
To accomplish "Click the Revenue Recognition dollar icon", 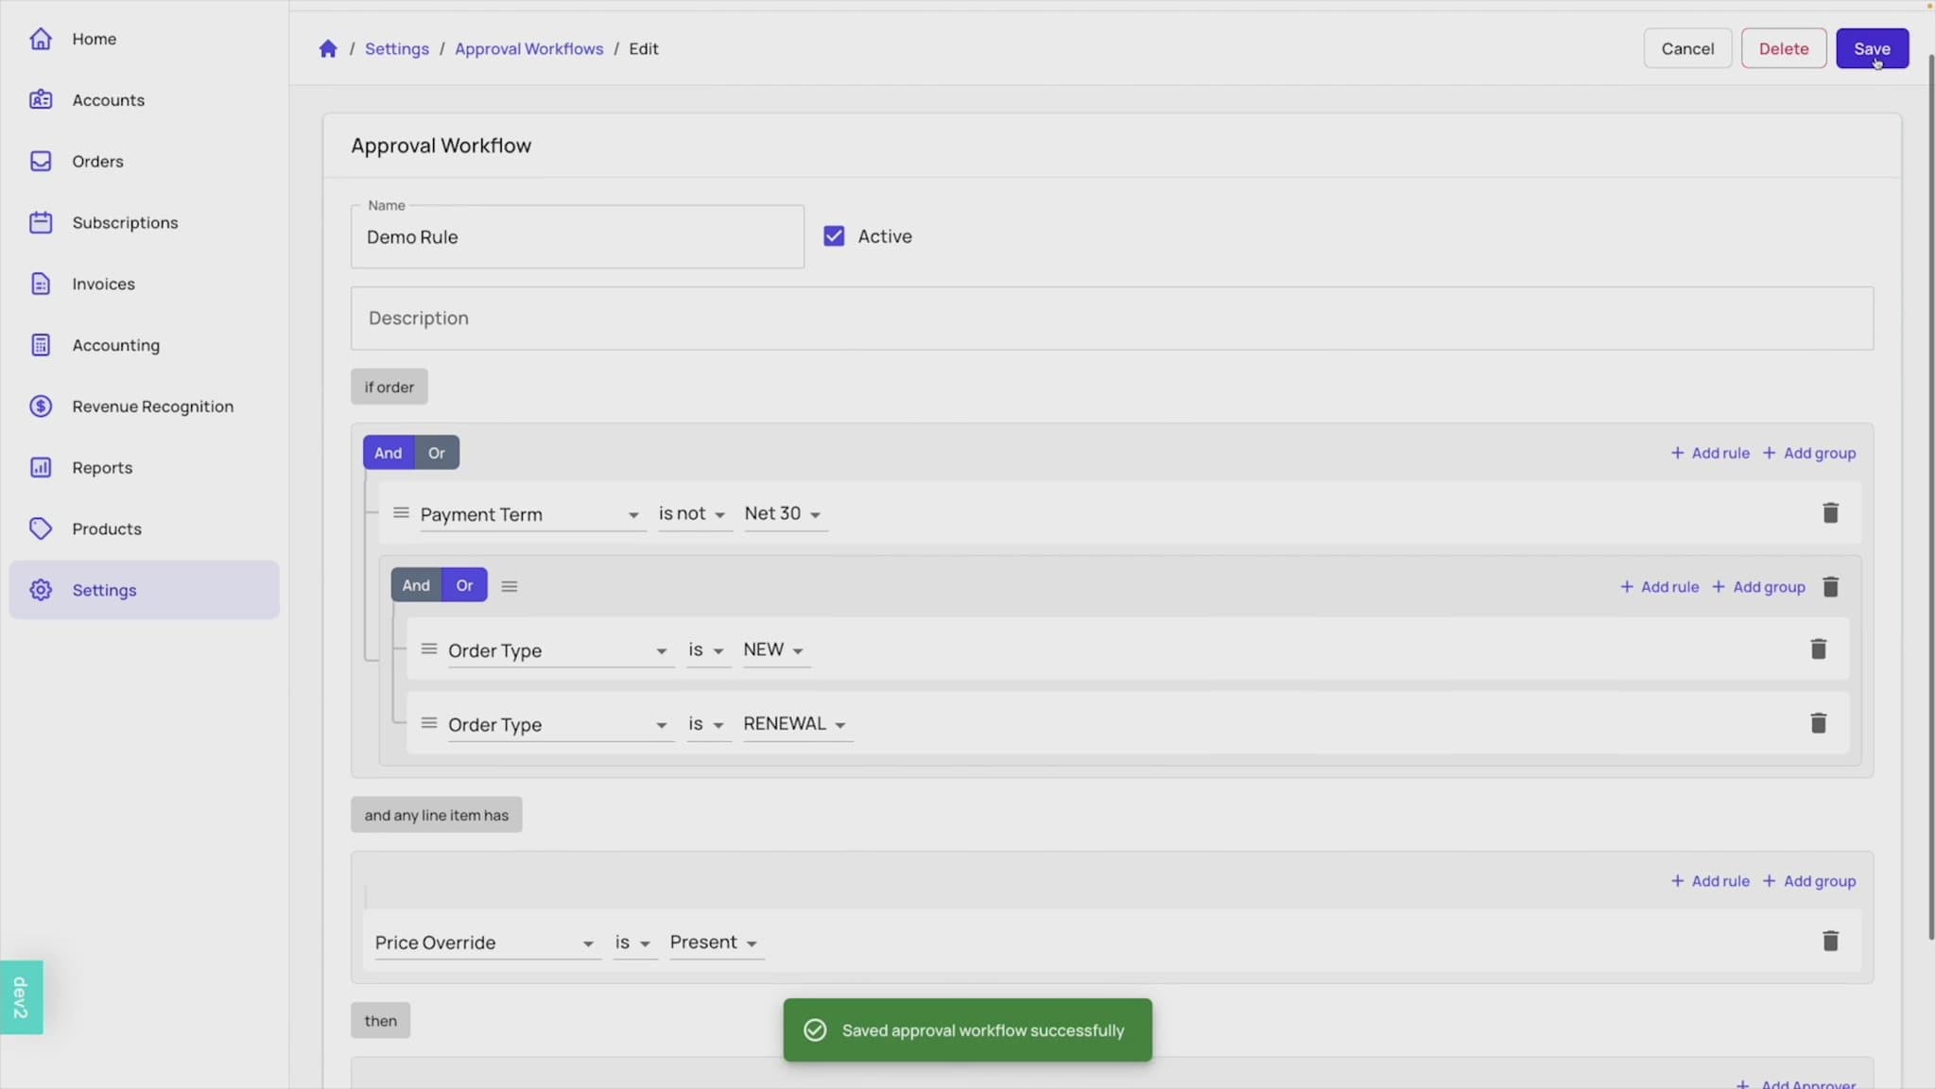I will (41, 406).
